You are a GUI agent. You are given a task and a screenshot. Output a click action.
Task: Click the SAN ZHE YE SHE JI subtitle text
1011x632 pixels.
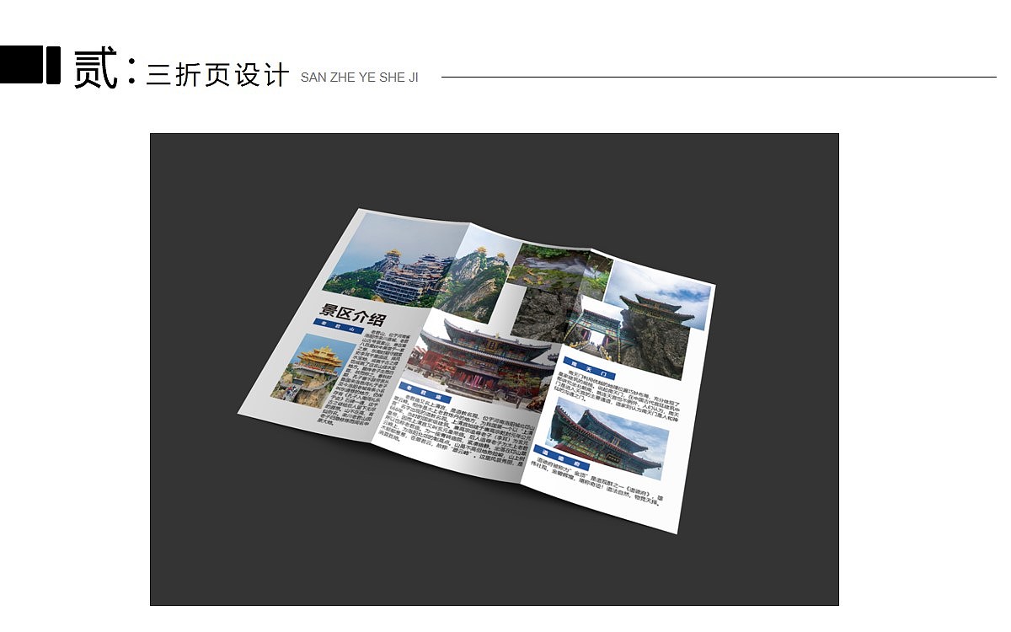(x=360, y=78)
